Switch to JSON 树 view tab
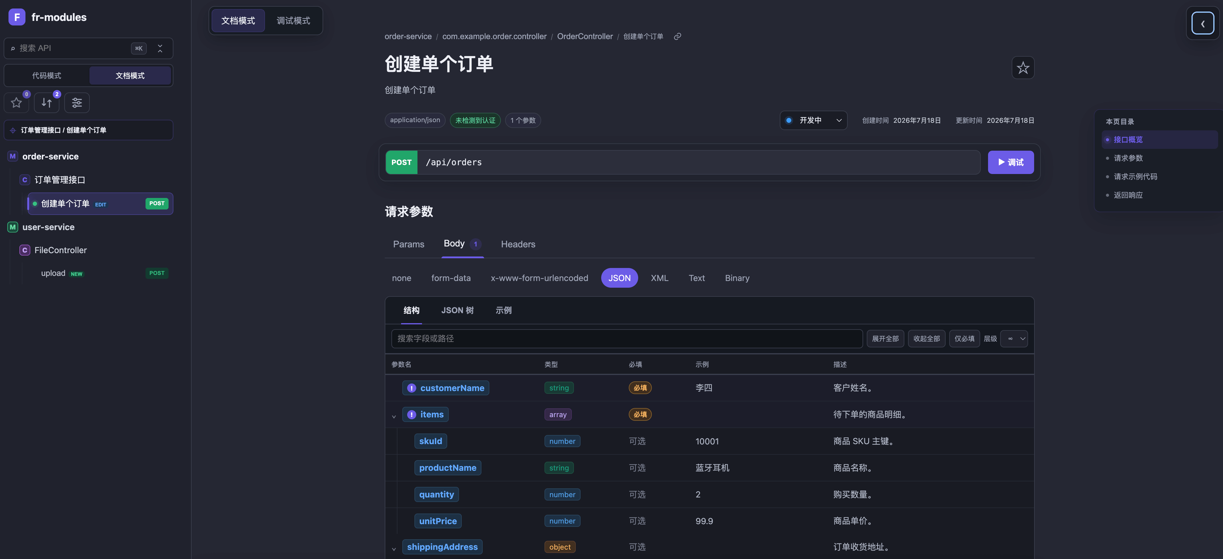1223x559 pixels. click(457, 310)
